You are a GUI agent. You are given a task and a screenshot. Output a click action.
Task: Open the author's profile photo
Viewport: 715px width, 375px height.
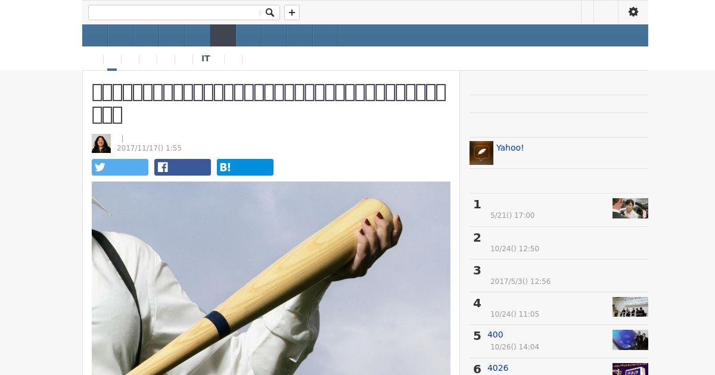(101, 143)
